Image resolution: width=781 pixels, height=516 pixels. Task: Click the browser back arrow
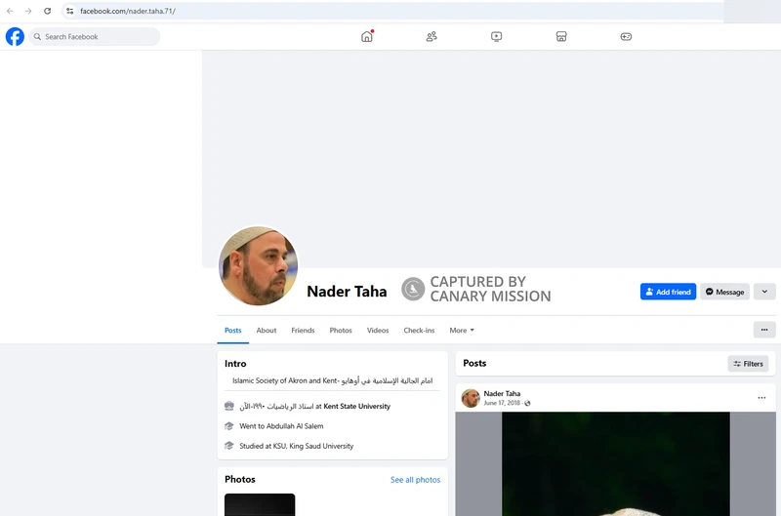click(10, 11)
